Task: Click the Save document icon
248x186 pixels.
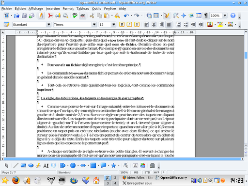Action: [24, 15]
